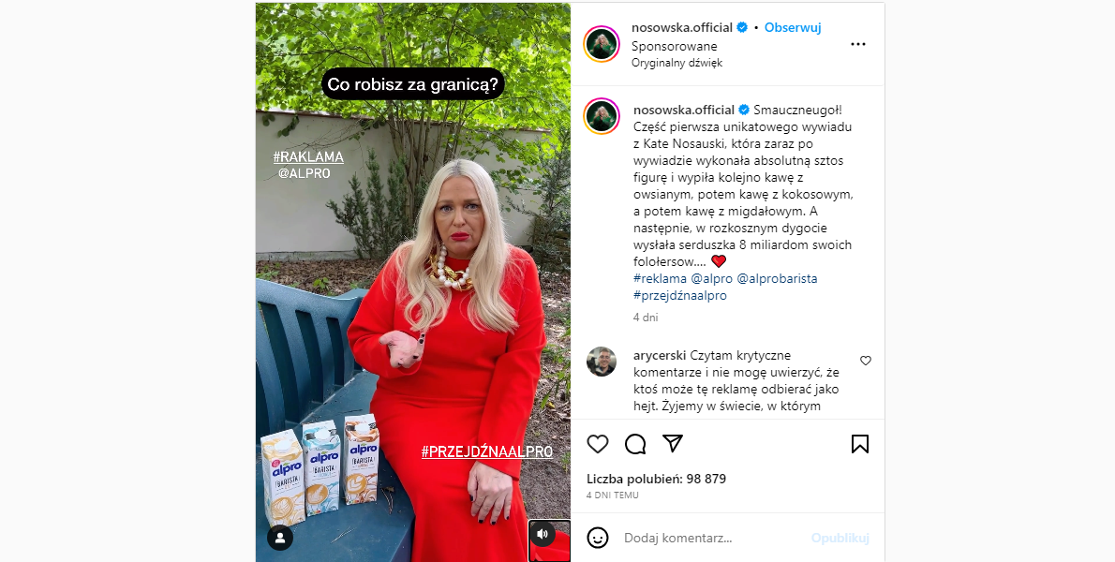The height and width of the screenshot is (562, 1115).
Task: Open the @alprobarista mention link
Action: point(778,278)
